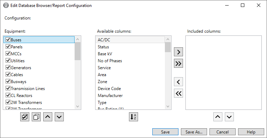
Task: Open Help for this dialog
Action: point(251,132)
